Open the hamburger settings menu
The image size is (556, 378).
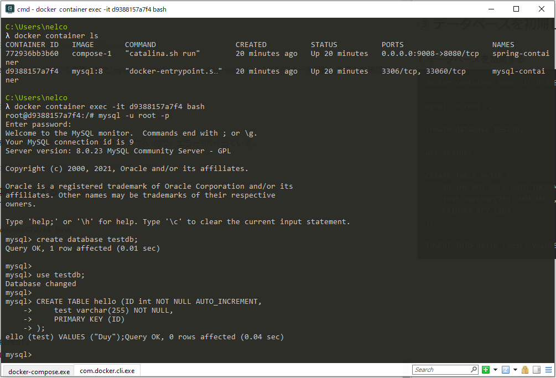[549, 370]
